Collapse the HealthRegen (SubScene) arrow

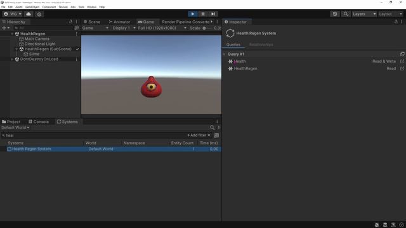click(x=16, y=49)
